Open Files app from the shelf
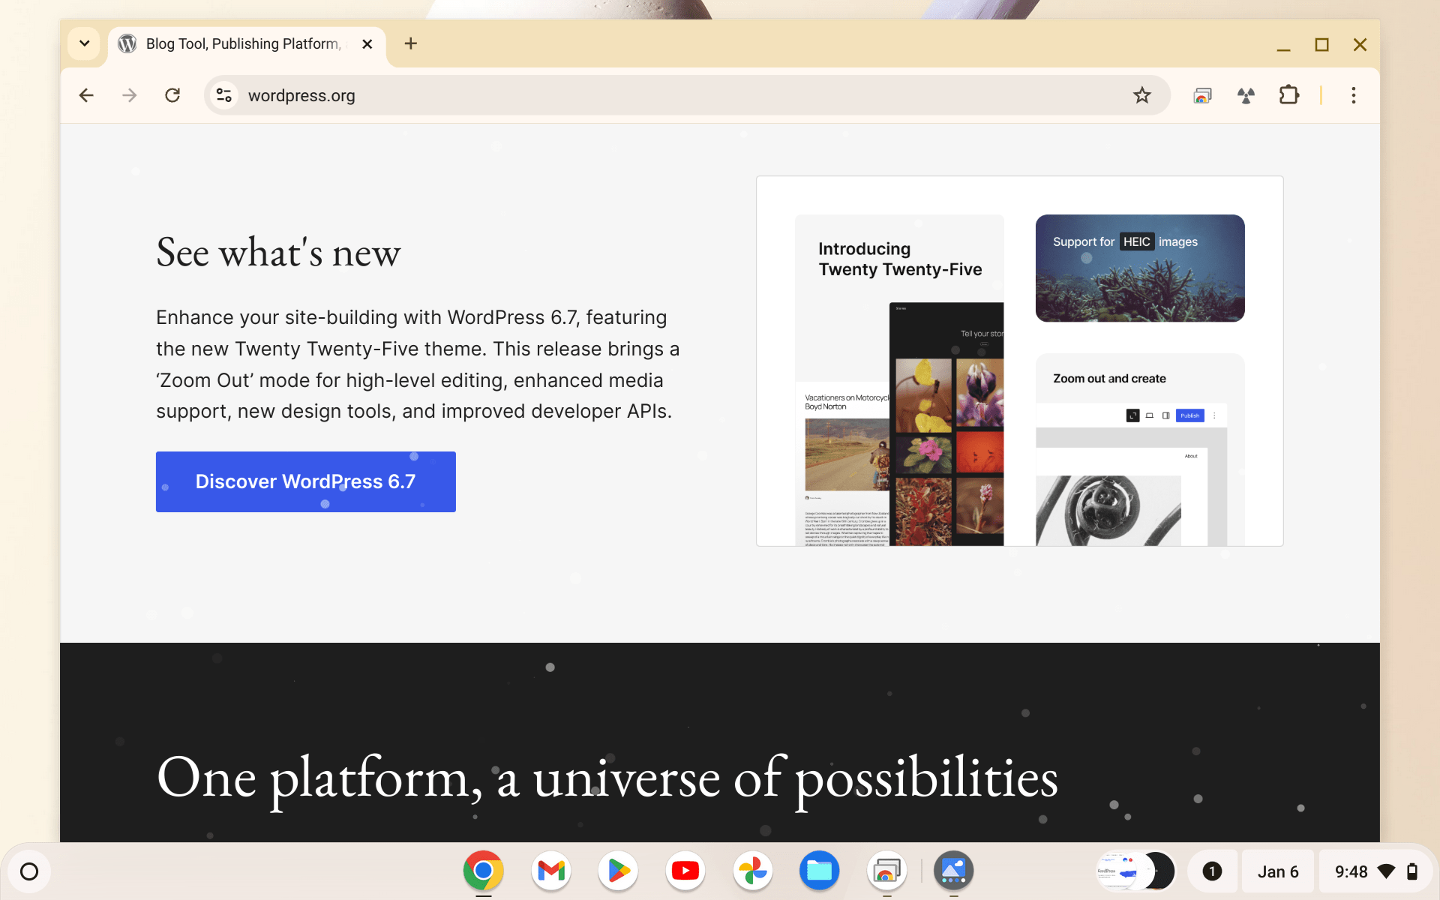Screen dimensions: 1440x900 click(x=819, y=871)
